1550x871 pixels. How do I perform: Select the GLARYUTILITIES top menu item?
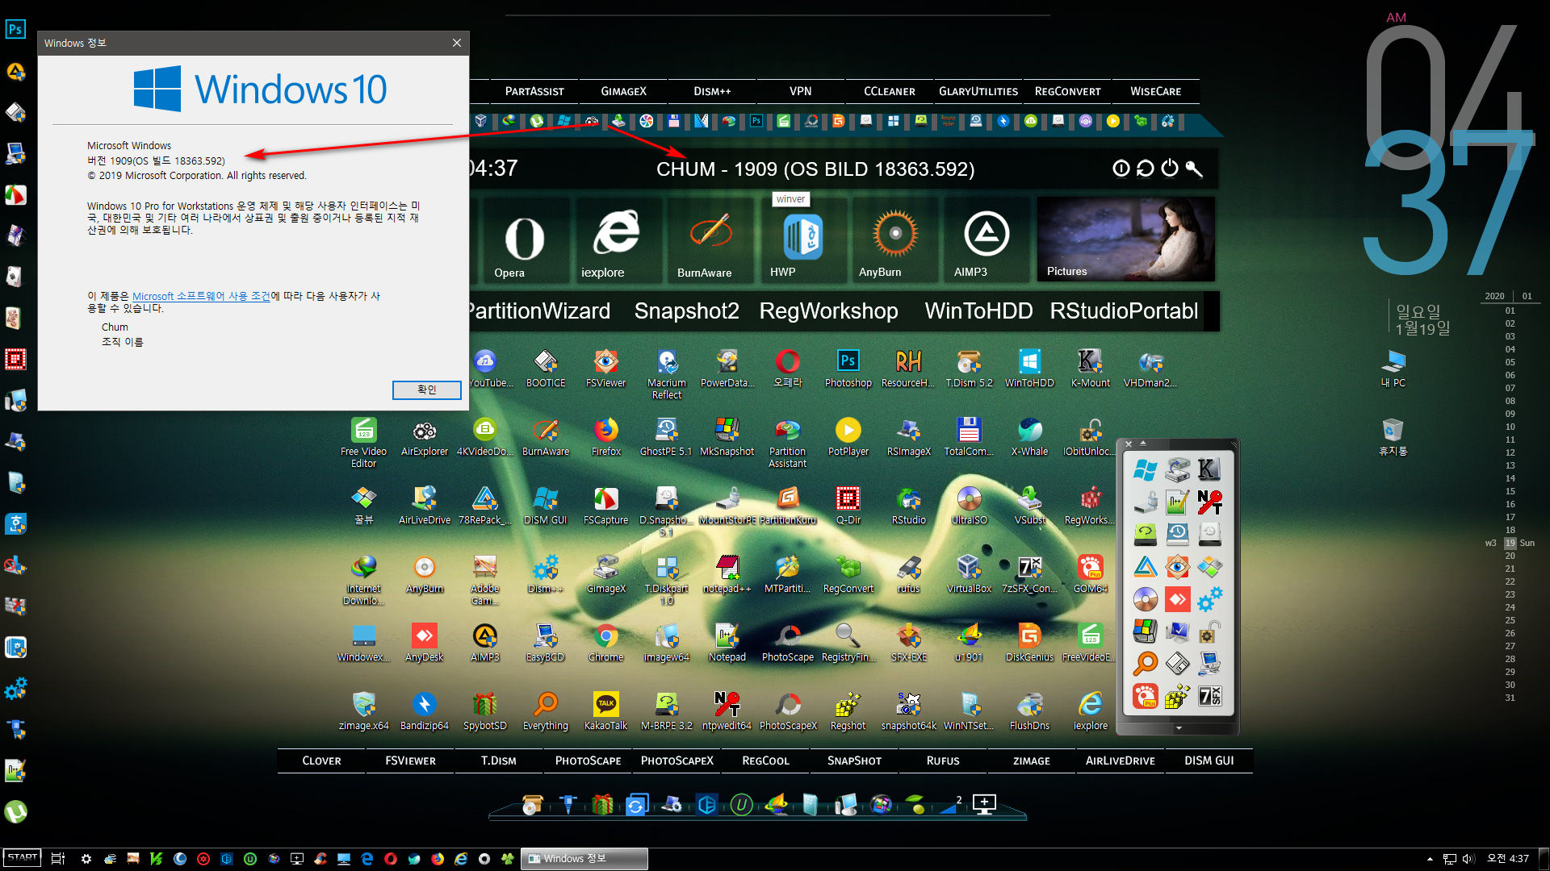point(978,91)
